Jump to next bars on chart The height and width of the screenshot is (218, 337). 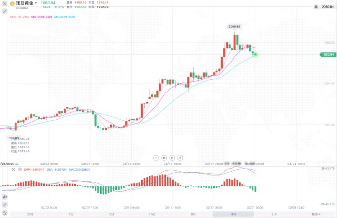click(172, 157)
